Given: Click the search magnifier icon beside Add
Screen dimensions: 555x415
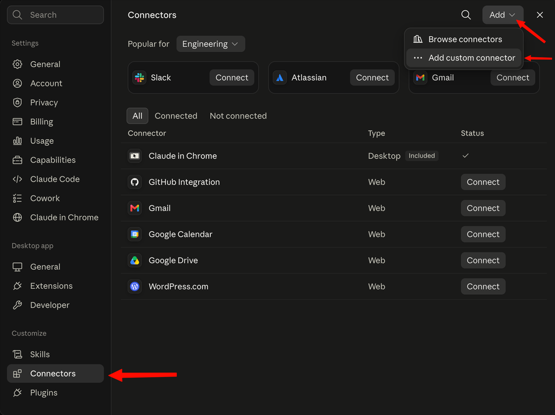Looking at the screenshot, I should pyautogui.click(x=466, y=15).
